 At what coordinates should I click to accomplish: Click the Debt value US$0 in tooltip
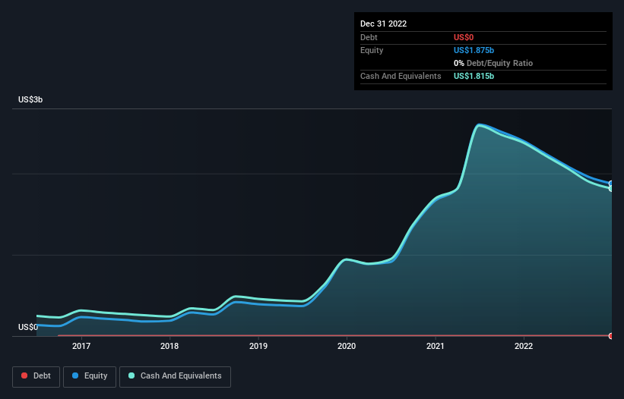coord(464,37)
